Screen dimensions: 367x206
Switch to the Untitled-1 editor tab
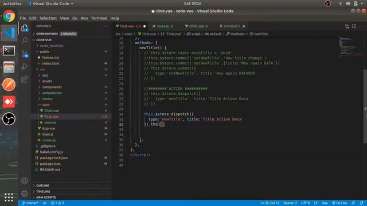(x=232, y=26)
